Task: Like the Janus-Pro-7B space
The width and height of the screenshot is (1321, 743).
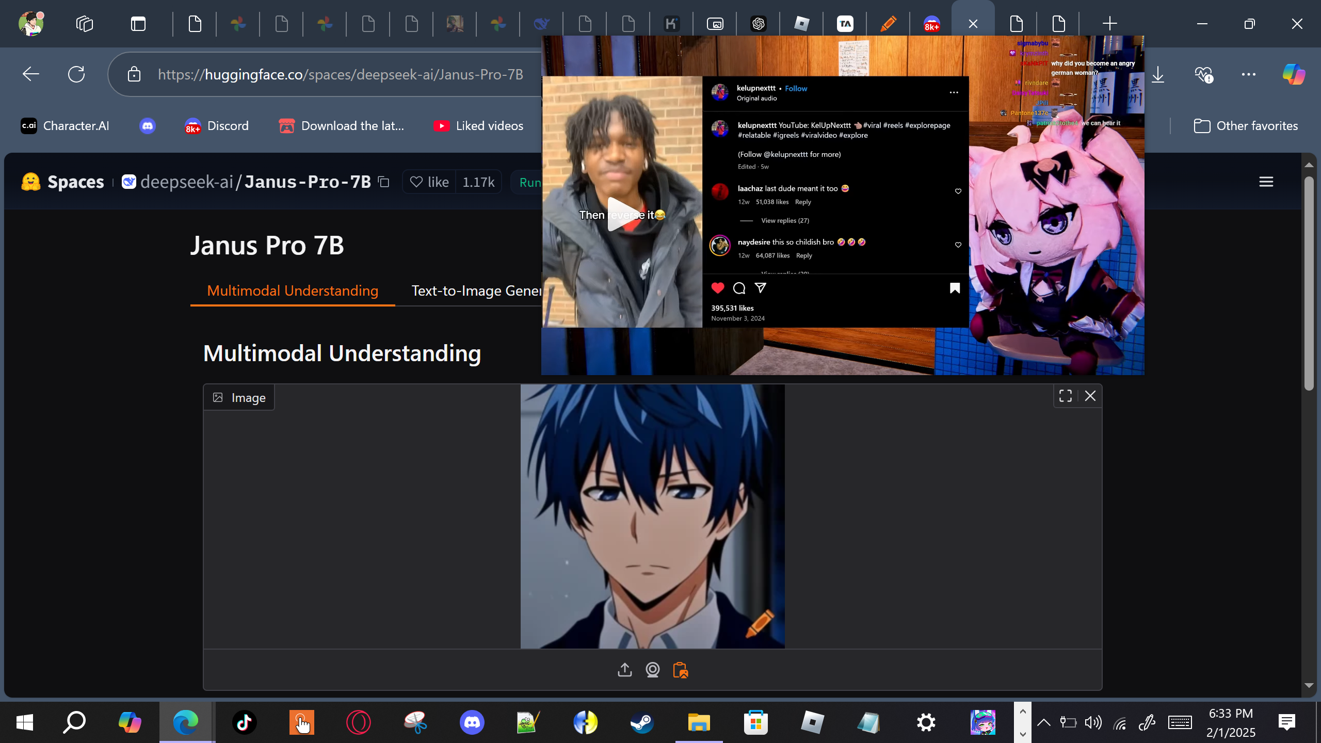Action: click(429, 182)
